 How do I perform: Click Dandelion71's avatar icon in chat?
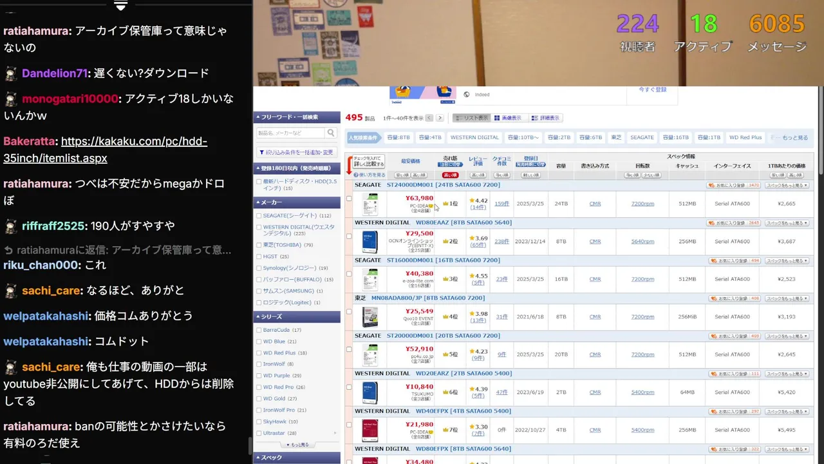click(x=11, y=73)
